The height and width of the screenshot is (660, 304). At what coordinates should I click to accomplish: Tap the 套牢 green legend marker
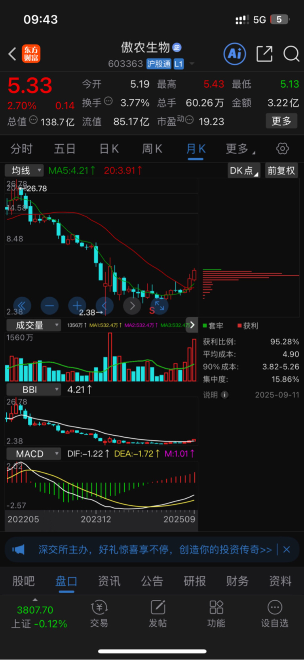(205, 326)
